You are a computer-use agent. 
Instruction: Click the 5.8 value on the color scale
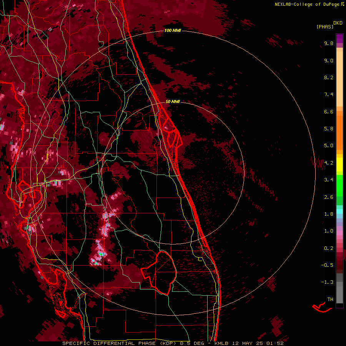click(x=329, y=129)
